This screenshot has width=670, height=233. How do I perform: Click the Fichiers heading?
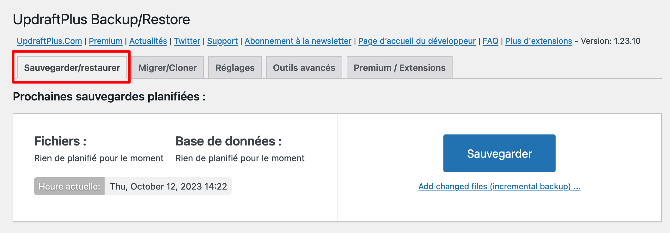coord(60,141)
